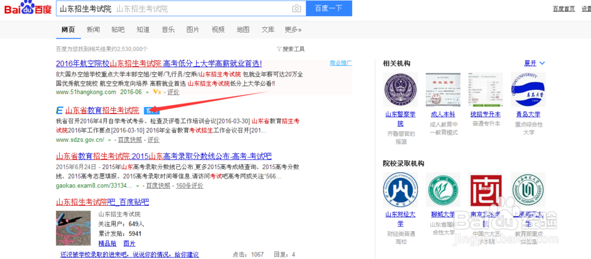Viewport: 591px width, 259px height.
Task: Switch to the 知道 tab
Action: [143, 30]
